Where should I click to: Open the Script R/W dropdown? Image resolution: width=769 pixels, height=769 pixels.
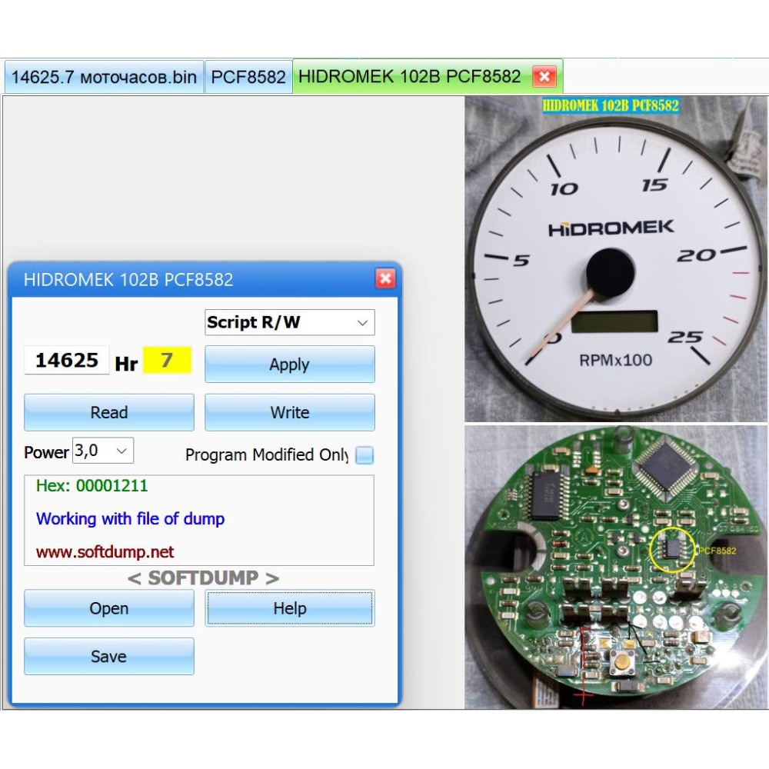290,322
